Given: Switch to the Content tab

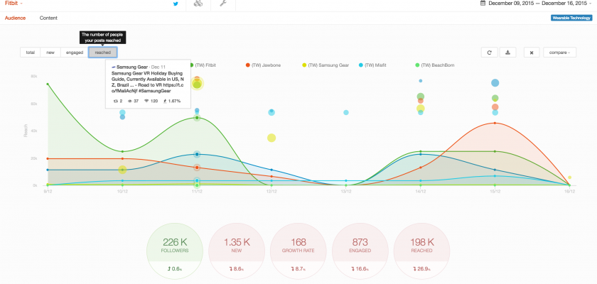Looking at the screenshot, I should click(x=48, y=17).
